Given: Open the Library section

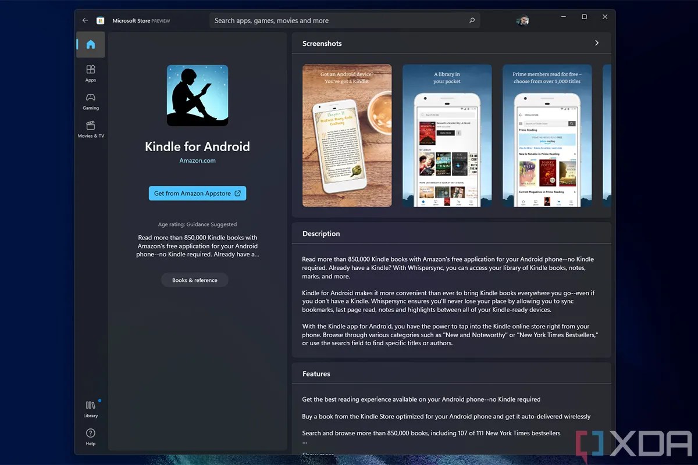Looking at the screenshot, I should [91, 409].
